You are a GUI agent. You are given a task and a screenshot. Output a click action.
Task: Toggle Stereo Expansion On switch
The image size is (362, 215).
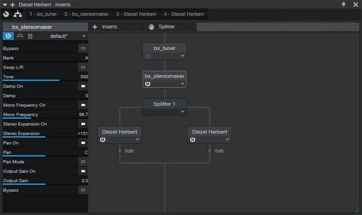83,124
